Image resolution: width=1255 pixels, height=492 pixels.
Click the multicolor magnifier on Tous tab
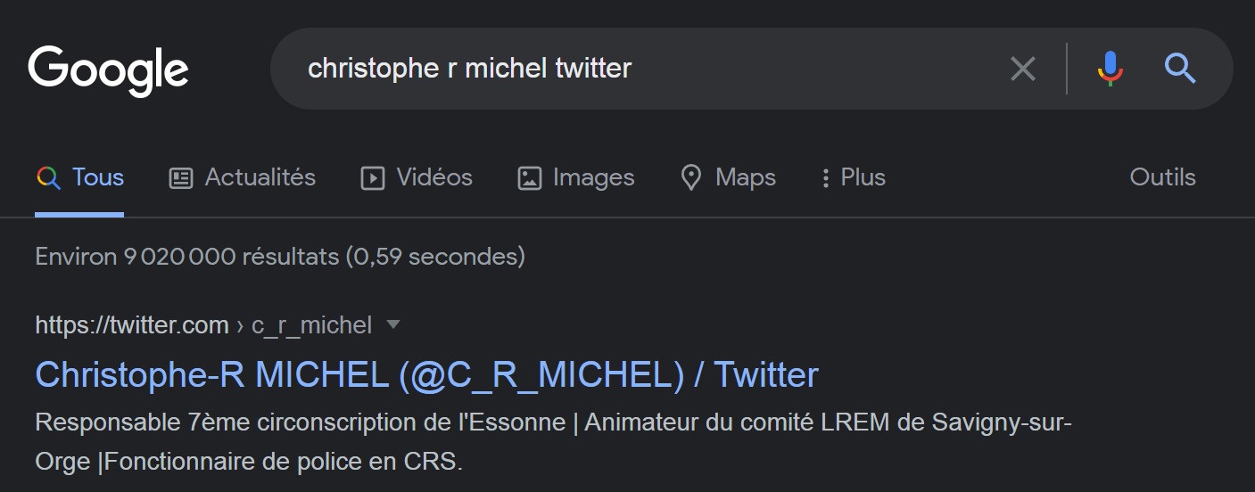pos(48,178)
